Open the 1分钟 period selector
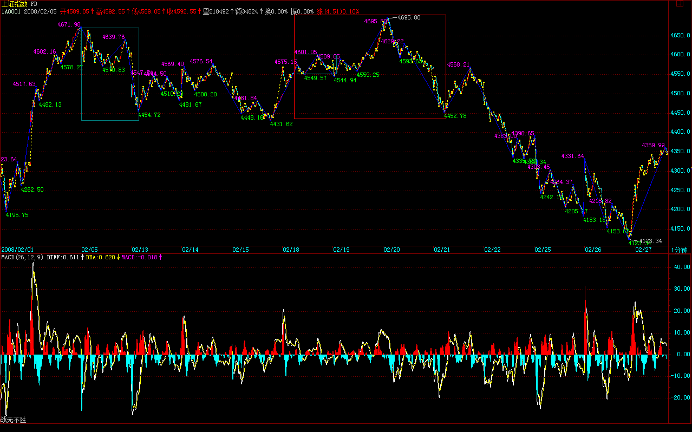 [x=680, y=250]
